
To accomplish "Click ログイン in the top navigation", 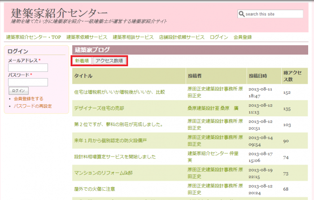I will pyautogui.click(x=219, y=37).
